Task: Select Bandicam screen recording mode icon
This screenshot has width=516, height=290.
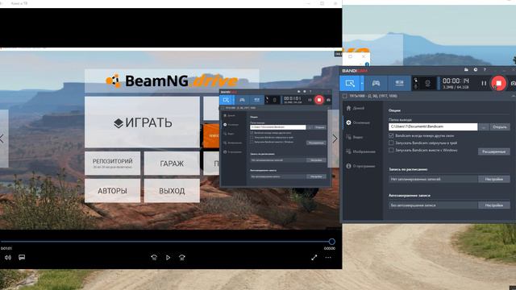Action: coord(350,84)
